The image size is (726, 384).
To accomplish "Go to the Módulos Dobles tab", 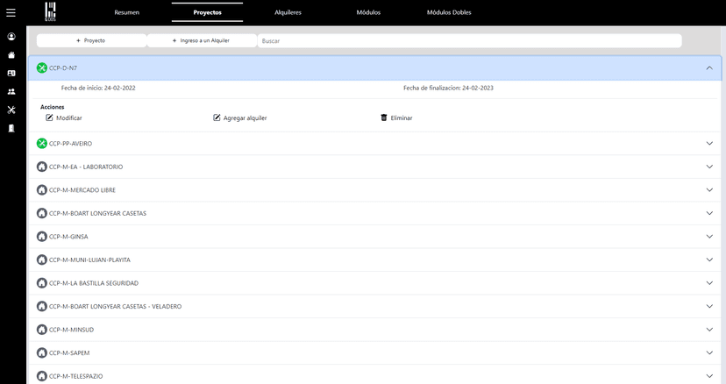I will [449, 13].
